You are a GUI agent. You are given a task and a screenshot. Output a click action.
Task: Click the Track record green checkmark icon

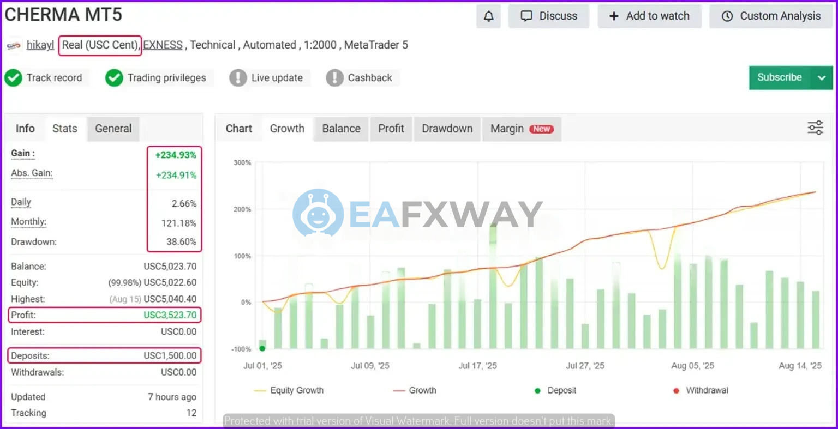tap(14, 78)
